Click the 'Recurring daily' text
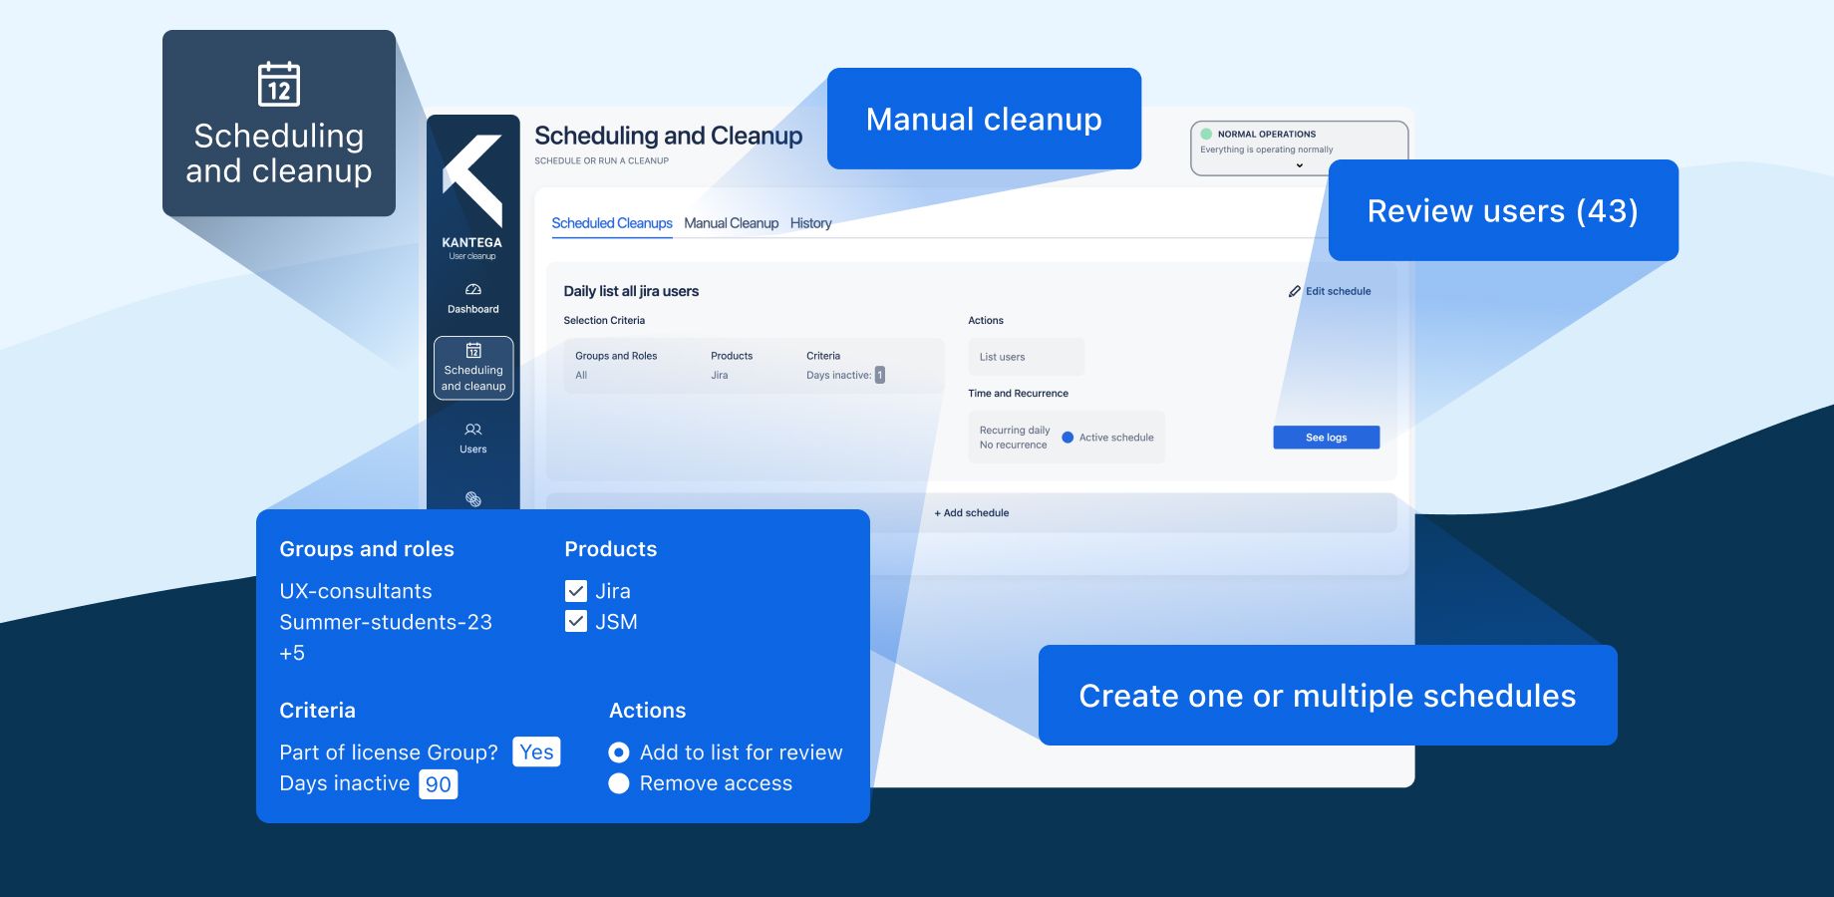 pos(1015,431)
